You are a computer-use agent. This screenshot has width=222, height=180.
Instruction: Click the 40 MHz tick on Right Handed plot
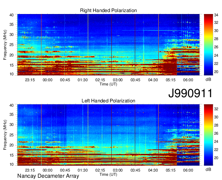pos(11,15)
